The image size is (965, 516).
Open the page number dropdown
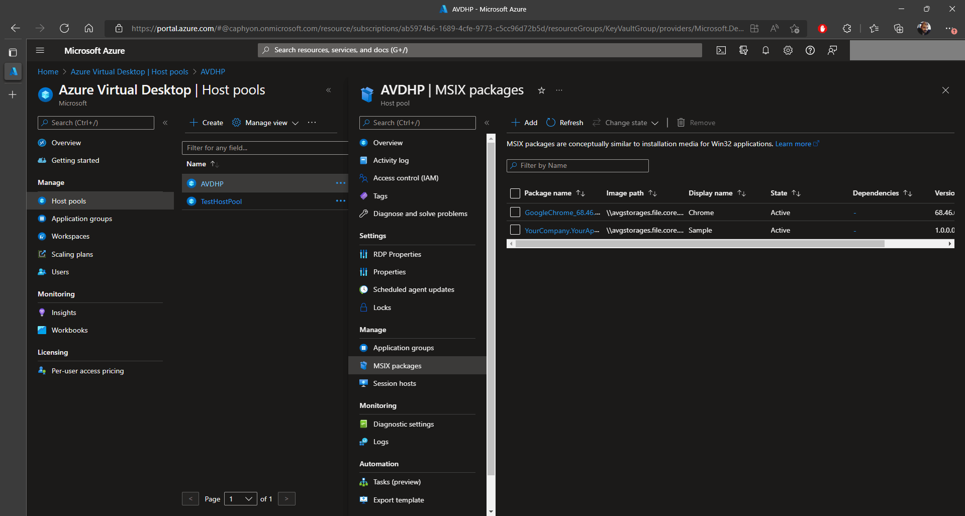(x=241, y=499)
